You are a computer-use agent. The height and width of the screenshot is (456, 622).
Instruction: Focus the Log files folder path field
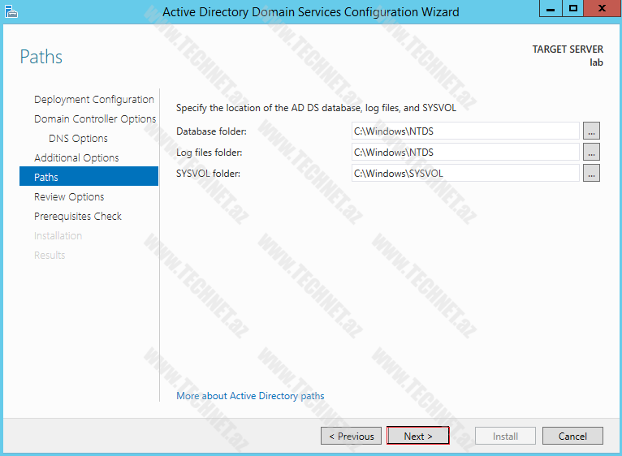(x=464, y=152)
